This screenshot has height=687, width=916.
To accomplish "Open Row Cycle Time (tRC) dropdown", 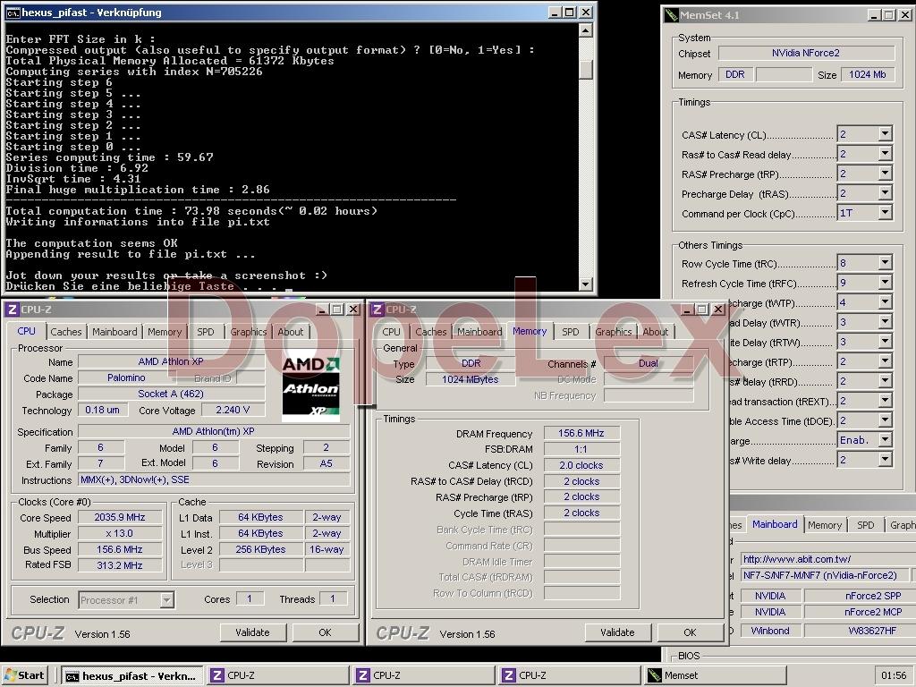I will click(x=885, y=264).
